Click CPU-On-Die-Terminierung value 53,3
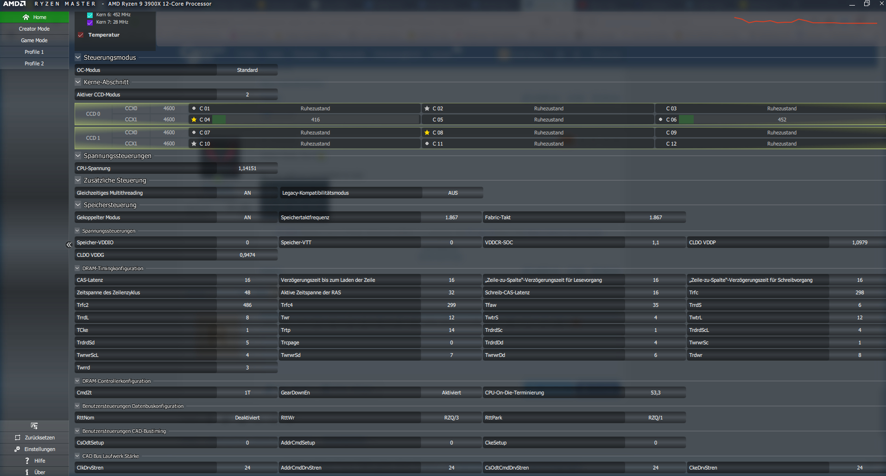Viewport: 886px width, 476px height. (656, 393)
